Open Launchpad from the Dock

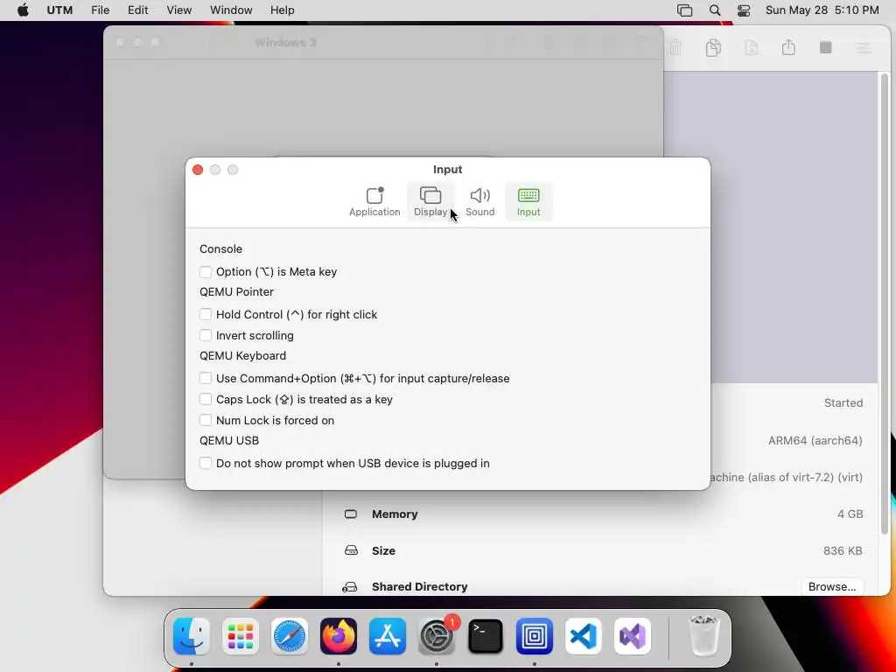click(241, 636)
